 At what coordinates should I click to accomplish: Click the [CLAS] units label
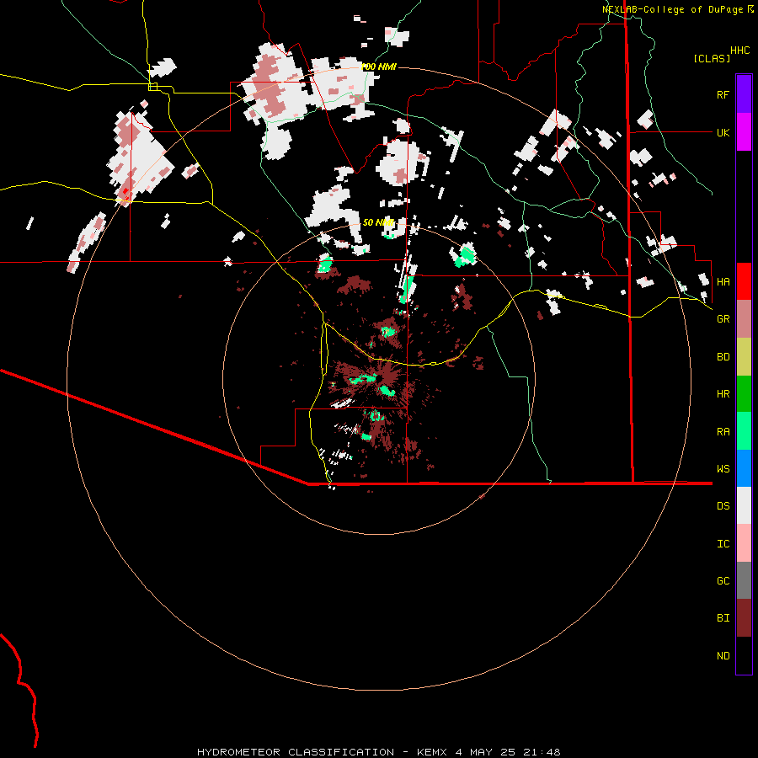(x=712, y=58)
